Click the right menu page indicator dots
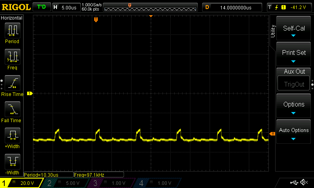Viewport: 314px width, 188px height. [312, 85]
